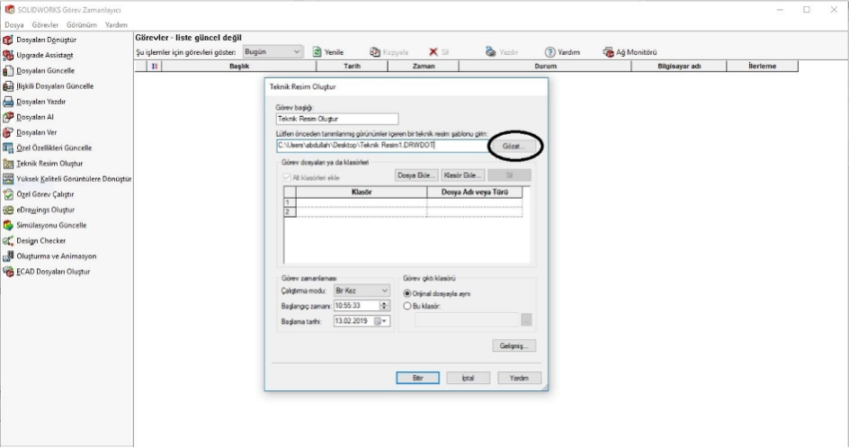The width and height of the screenshot is (849, 448).
Task: Open the Bugün task filter dropdown
Action: (297, 52)
